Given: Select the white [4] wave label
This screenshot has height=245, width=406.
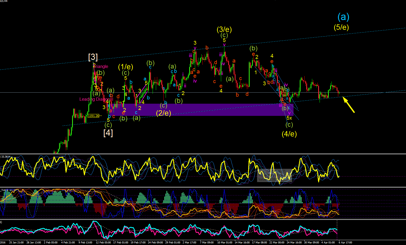Looking at the screenshot, I should tap(108, 133).
